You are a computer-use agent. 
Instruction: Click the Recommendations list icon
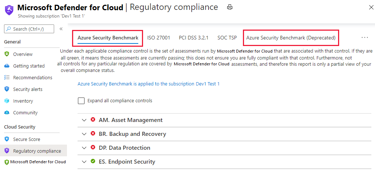point(7,77)
